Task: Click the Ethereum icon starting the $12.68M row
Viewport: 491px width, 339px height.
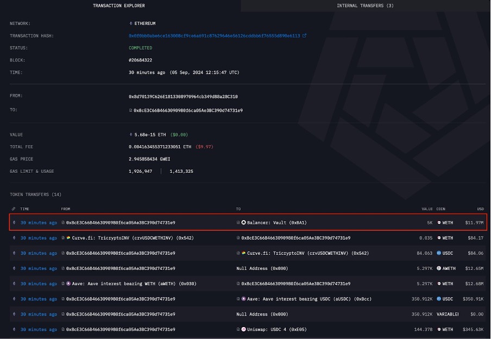Action: coord(14,284)
